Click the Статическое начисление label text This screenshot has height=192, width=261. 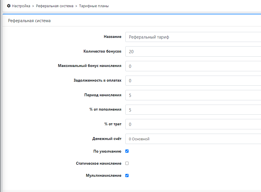(x=98, y=163)
